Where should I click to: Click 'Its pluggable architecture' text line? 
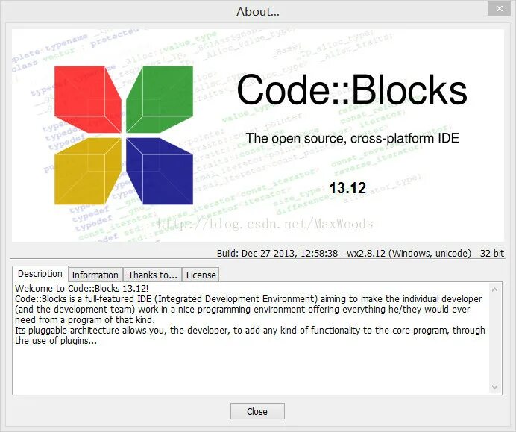click(250, 331)
